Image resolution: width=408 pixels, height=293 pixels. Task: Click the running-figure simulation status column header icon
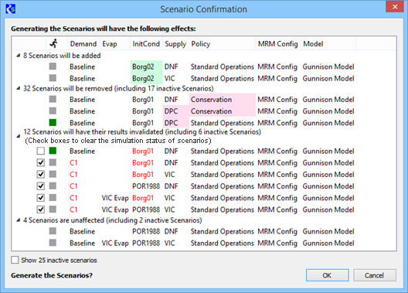click(x=54, y=43)
